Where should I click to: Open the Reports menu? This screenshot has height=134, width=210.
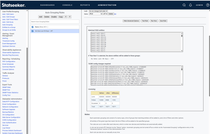click(x=85, y=5)
